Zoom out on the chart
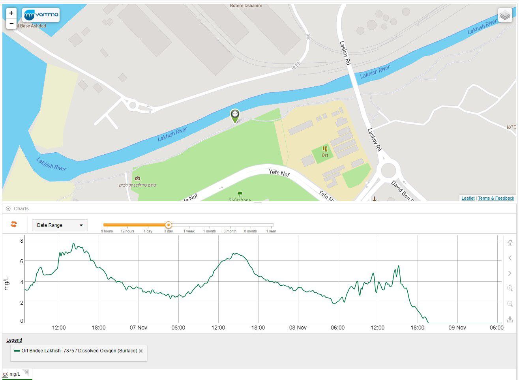The height and width of the screenshot is (380, 519). pos(510,304)
